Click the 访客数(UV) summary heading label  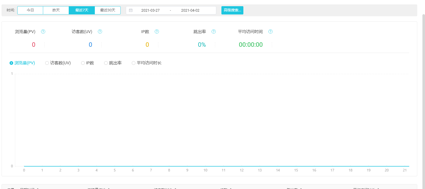(x=82, y=31)
